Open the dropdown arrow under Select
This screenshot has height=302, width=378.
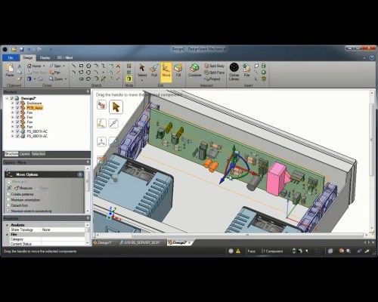[x=142, y=80]
